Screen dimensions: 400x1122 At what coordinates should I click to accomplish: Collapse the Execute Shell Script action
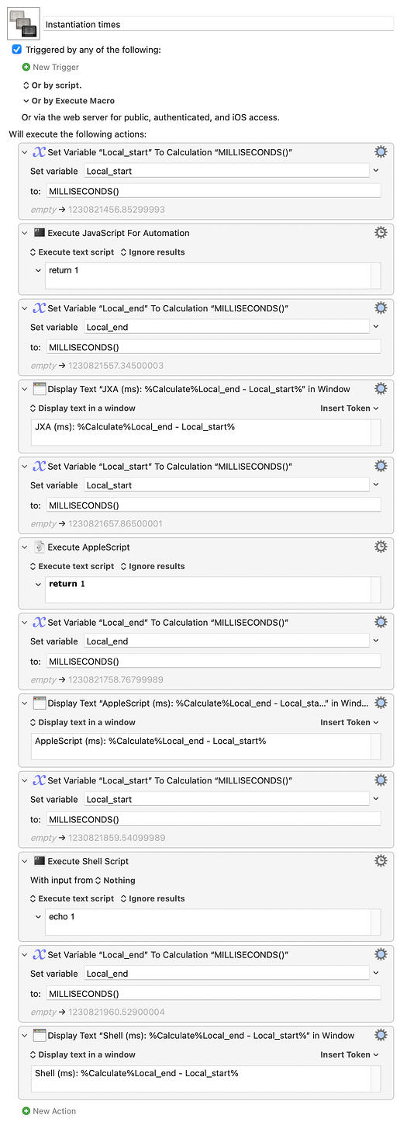[x=25, y=861]
